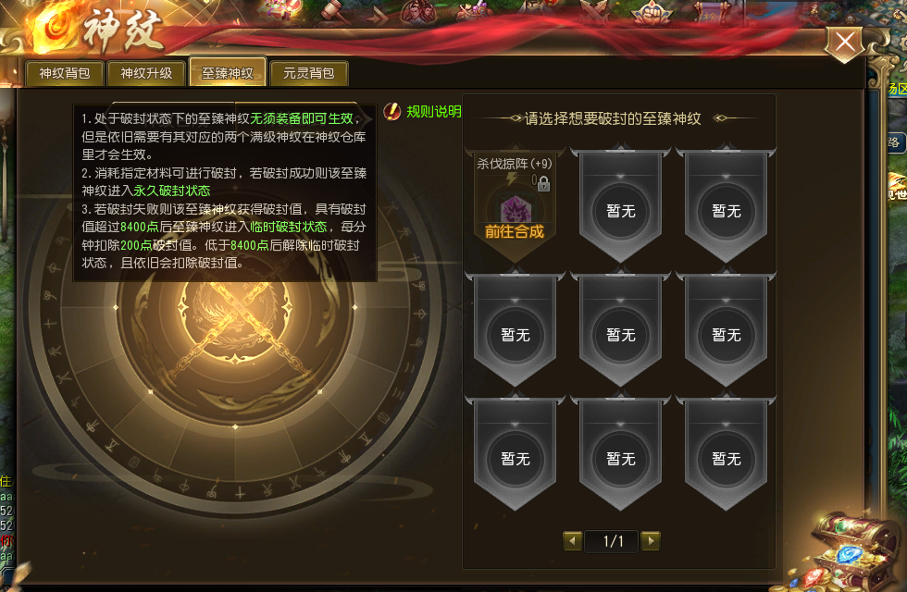Go to previous page with left arrow
Screen dimensions: 907x592
point(572,540)
